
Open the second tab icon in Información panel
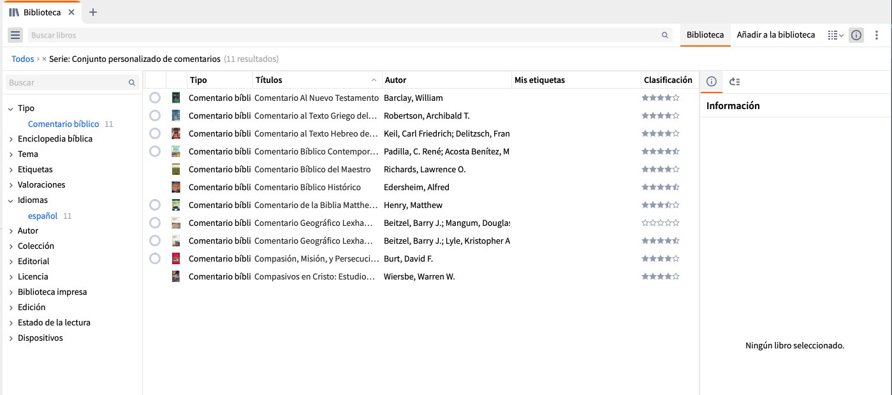(735, 81)
